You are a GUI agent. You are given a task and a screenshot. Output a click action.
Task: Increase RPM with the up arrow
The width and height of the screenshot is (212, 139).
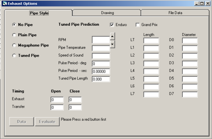(x=112, y=36)
